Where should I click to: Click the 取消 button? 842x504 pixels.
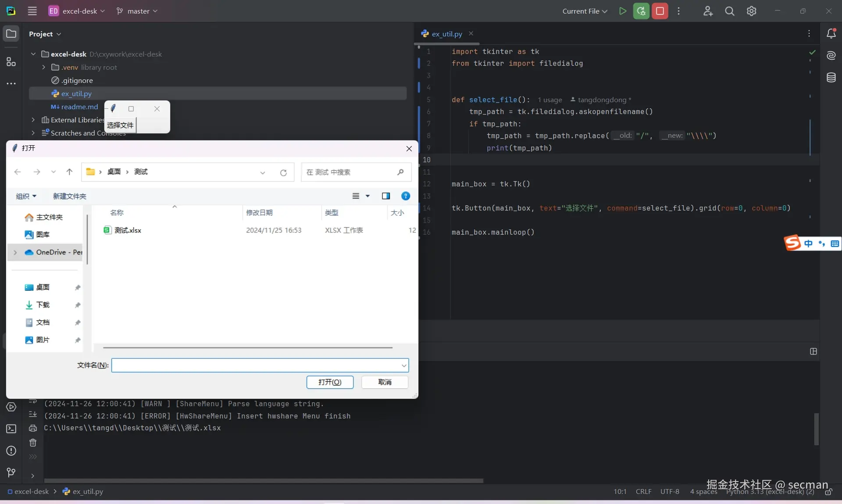[385, 382]
